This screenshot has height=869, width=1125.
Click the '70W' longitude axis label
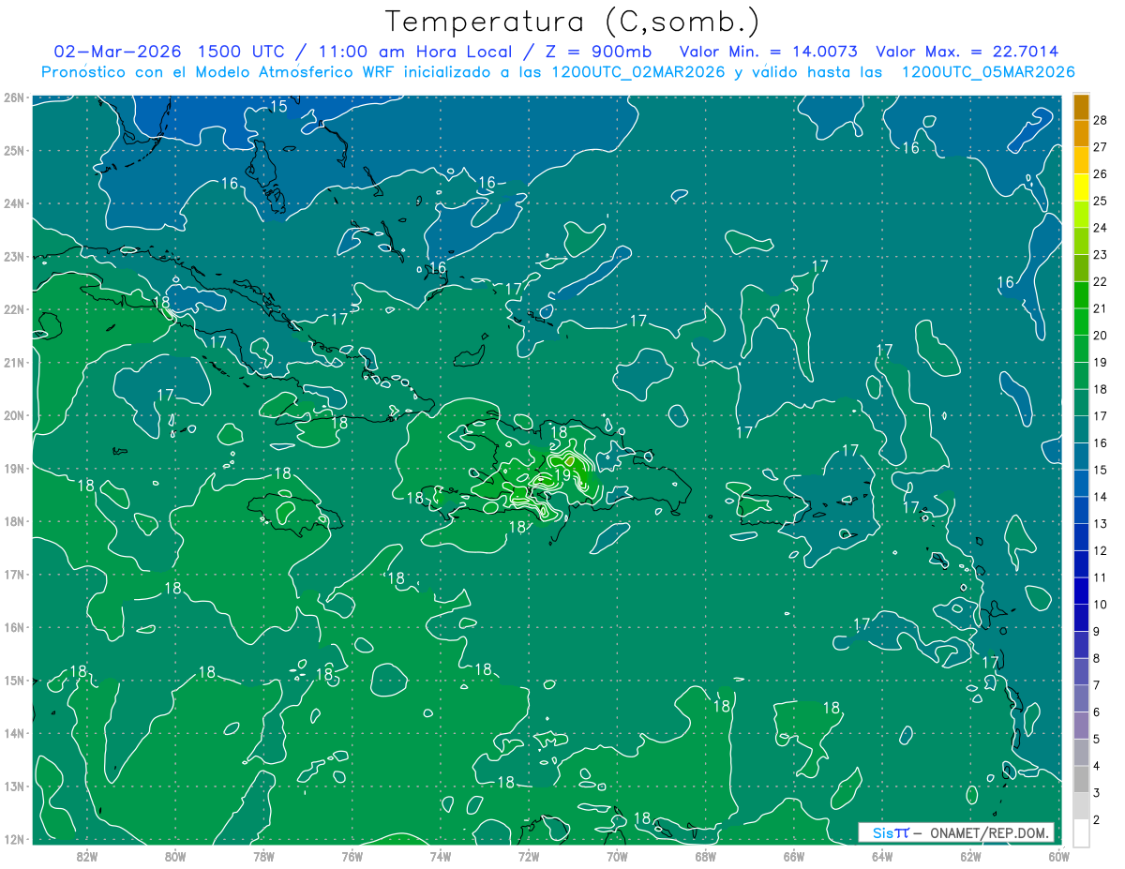click(x=617, y=856)
